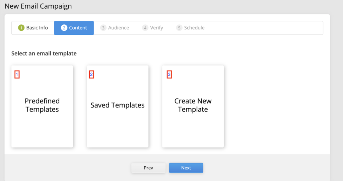Go back to the Basic Info step
Screen dimensions: 343x181
pyautogui.click(x=33, y=28)
